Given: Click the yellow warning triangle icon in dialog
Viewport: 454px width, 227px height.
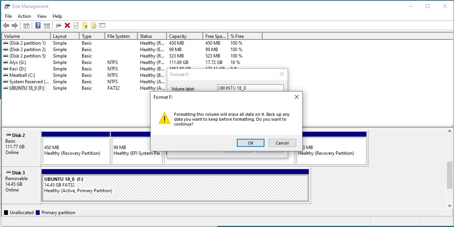Looking at the screenshot, I should 165,118.
